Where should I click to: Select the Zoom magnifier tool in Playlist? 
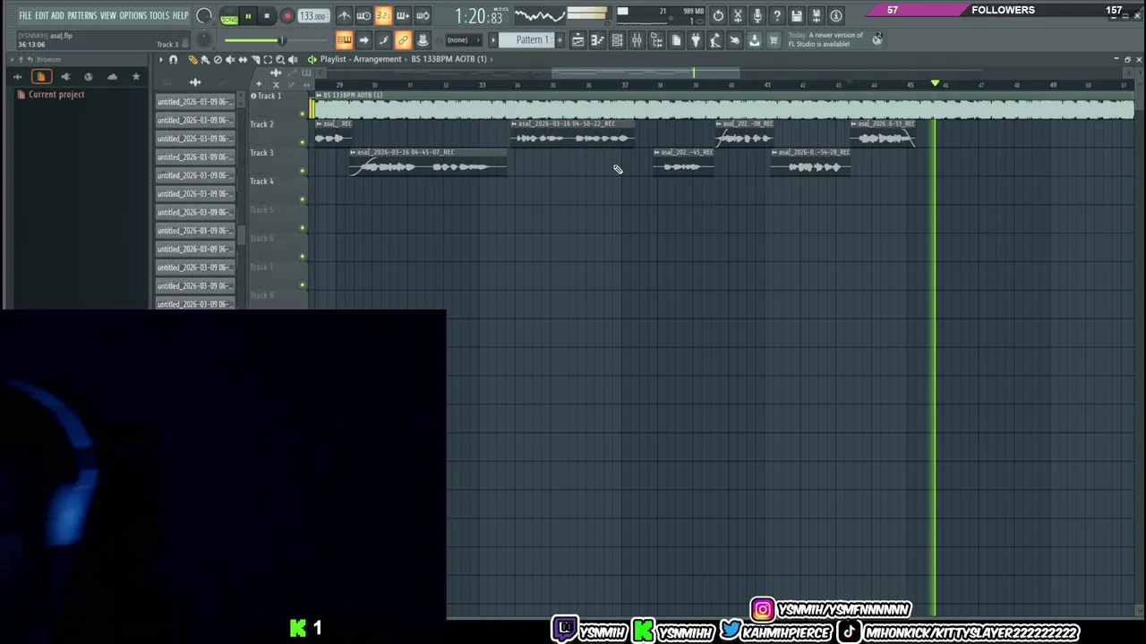tap(280, 59)
